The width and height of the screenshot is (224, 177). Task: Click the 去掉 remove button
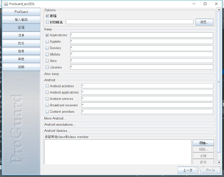(203, 156)
